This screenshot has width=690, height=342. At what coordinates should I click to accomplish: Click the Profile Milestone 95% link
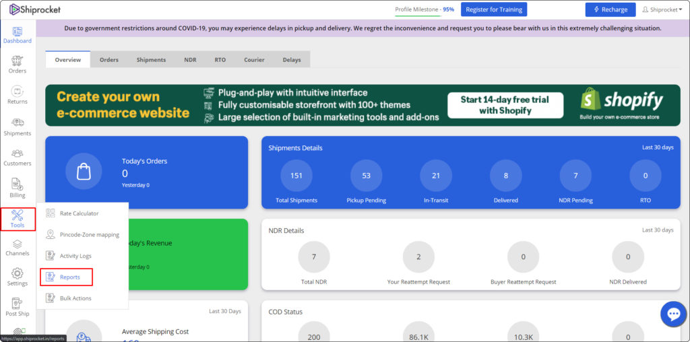[425, 9]
